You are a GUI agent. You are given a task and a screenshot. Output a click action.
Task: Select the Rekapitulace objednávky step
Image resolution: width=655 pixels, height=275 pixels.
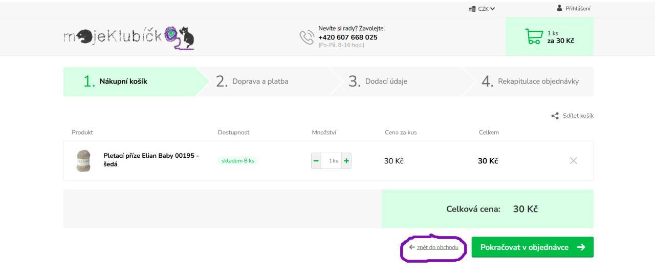(528, 81)
